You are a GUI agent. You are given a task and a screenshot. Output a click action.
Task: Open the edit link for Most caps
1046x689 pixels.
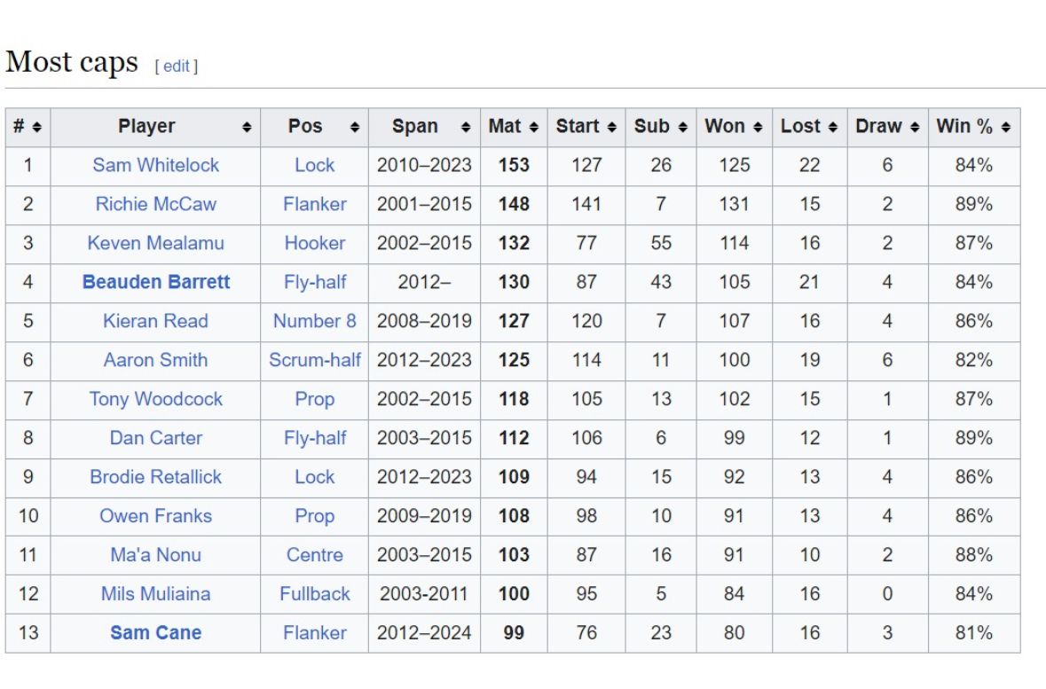point(177,67)
